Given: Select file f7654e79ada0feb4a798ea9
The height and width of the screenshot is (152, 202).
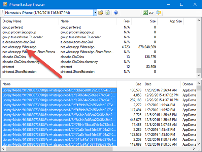Looking at the screenshot, I should pyautogui.click(x=59, y=125).
